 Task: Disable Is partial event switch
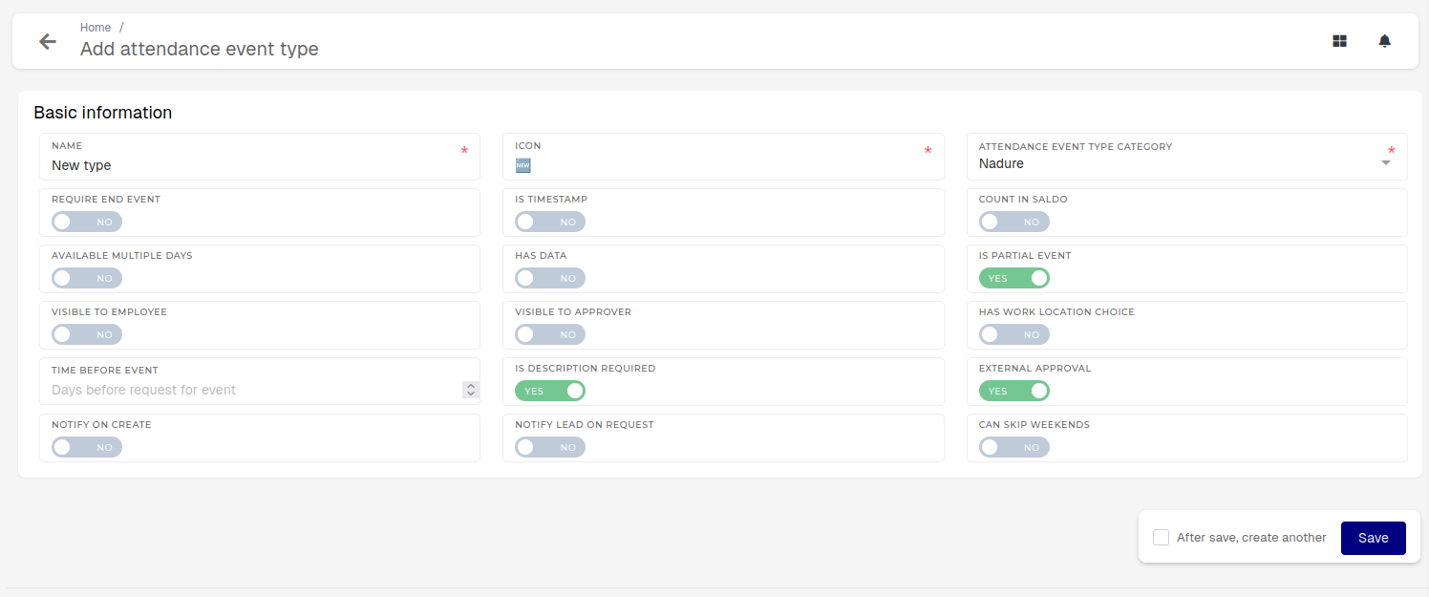[1014, 278]
